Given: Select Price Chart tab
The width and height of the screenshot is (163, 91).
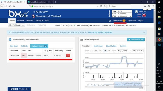Looking at the screenshot, I should [86, 46].
